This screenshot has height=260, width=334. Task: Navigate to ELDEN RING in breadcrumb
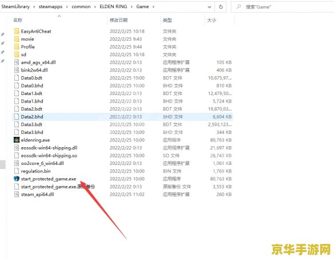tap(113, 7)
